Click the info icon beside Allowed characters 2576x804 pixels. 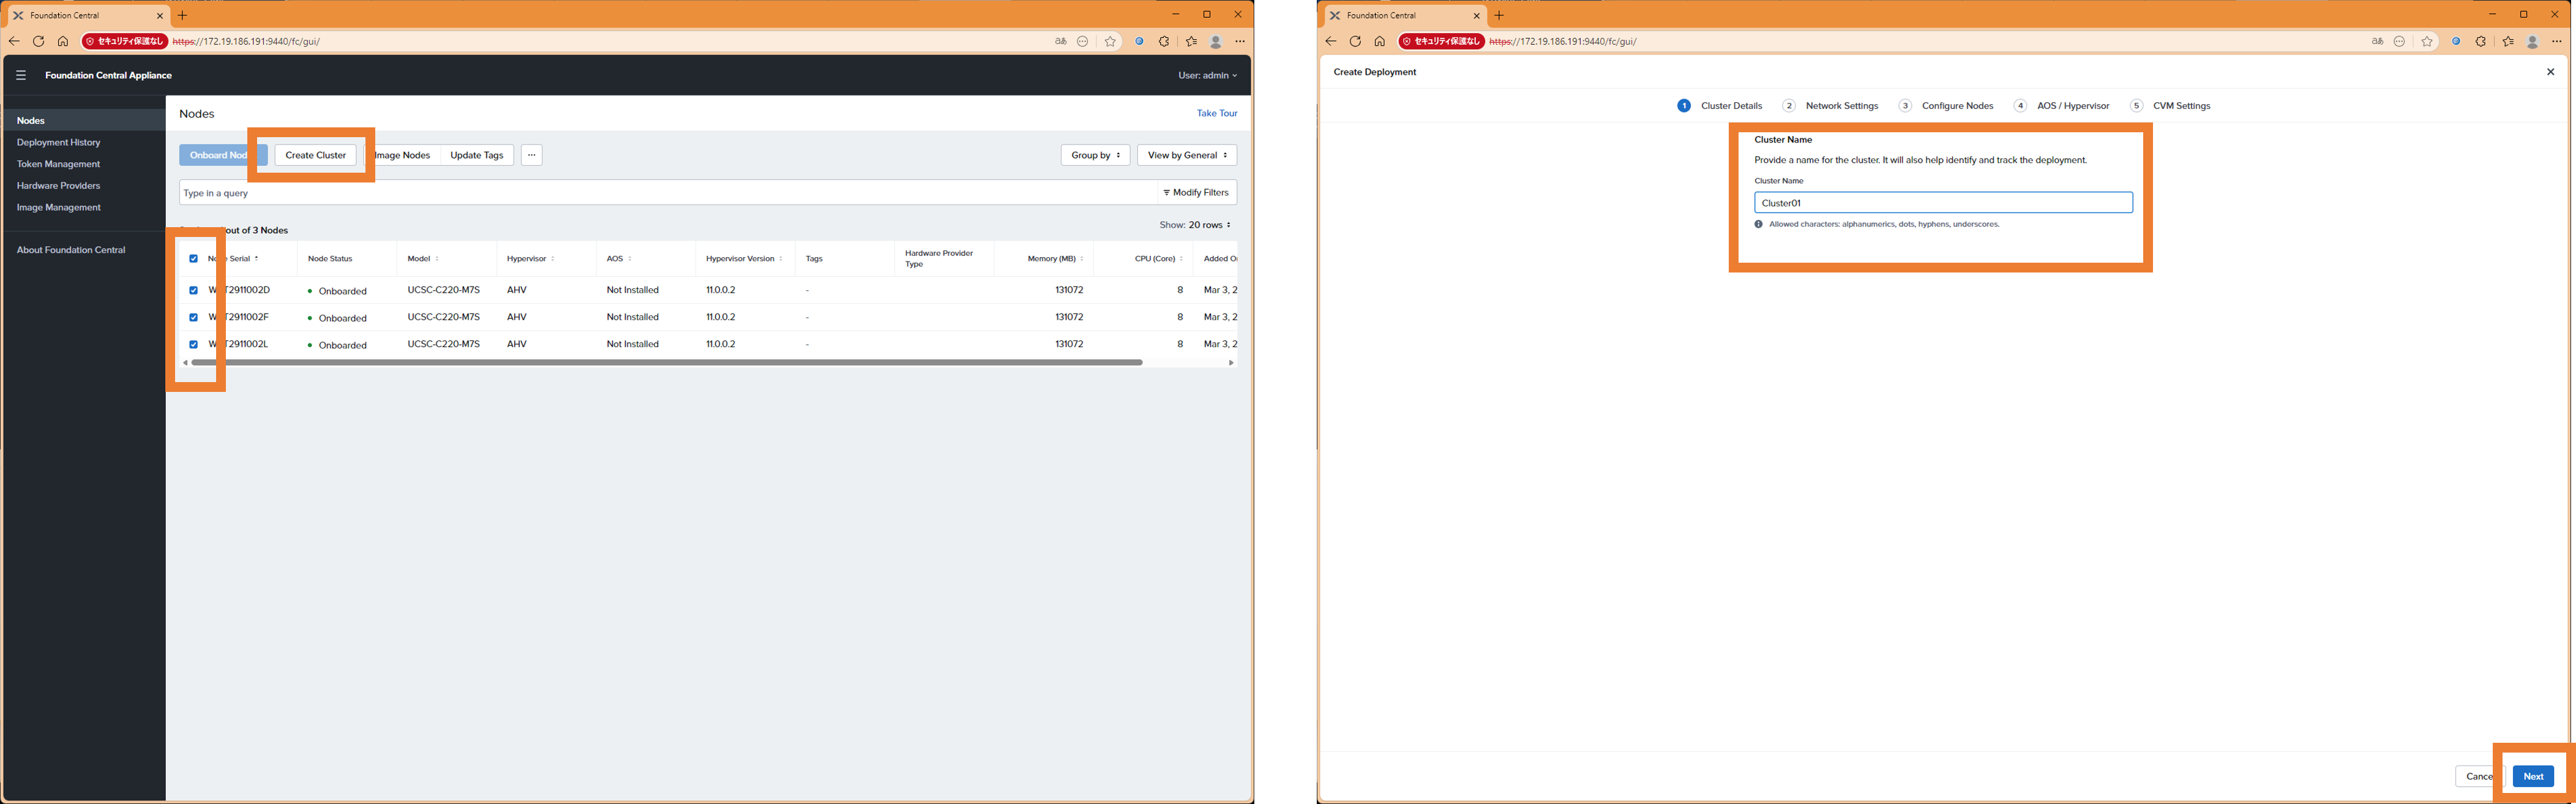pyautogui.click(x=1759, y=224)
